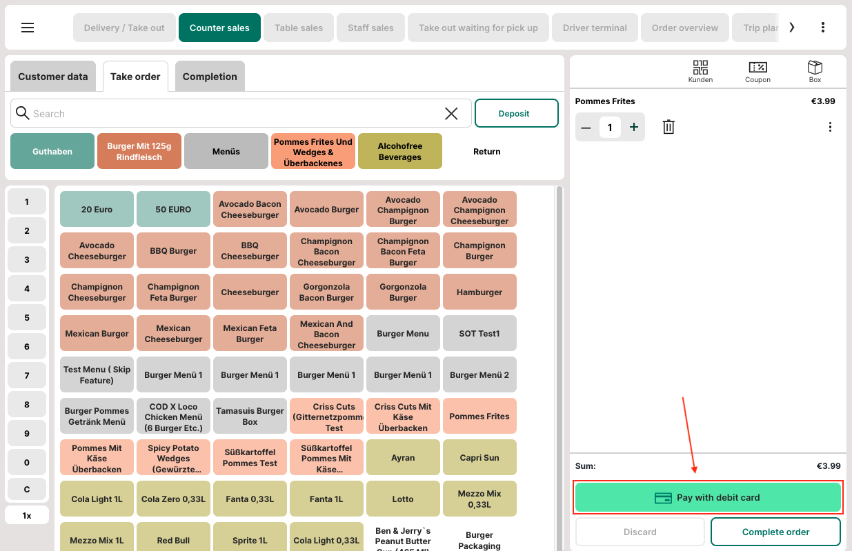Viewport: 852px width, 551px height.
Task: Click the product search field
Action: 235,114
